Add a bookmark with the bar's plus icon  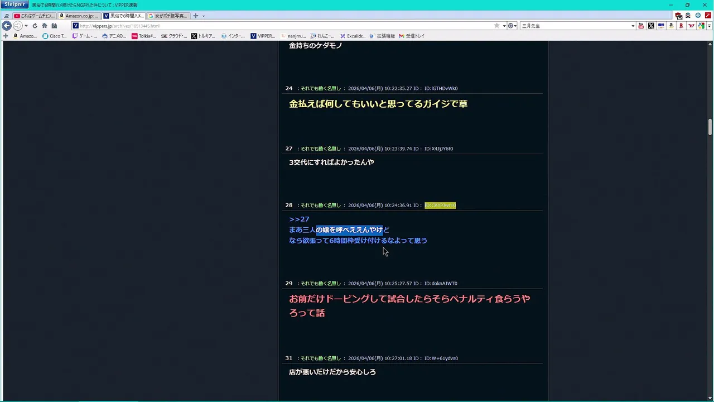(6, 36)
